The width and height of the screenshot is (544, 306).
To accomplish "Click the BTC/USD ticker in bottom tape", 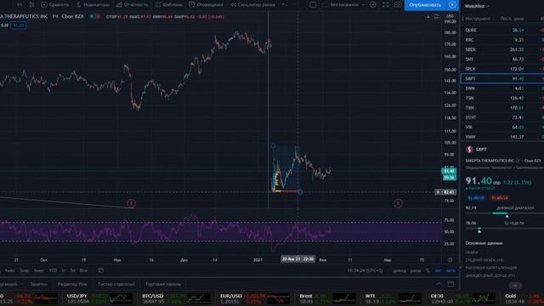I will [176, 298].
